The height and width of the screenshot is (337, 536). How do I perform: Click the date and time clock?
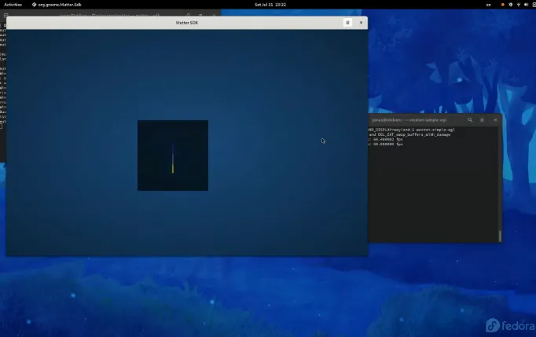click(x=268, y=5)
